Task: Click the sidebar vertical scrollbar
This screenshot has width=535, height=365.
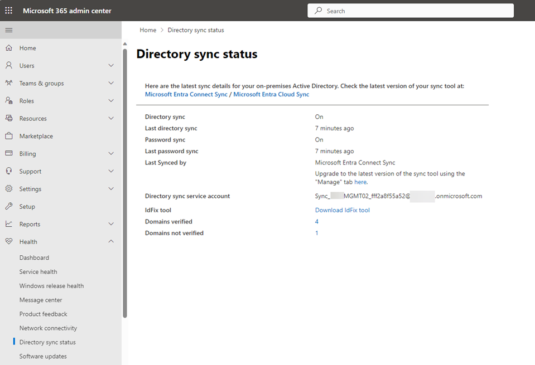Action: pyautogui.click(x=125, y=184)
